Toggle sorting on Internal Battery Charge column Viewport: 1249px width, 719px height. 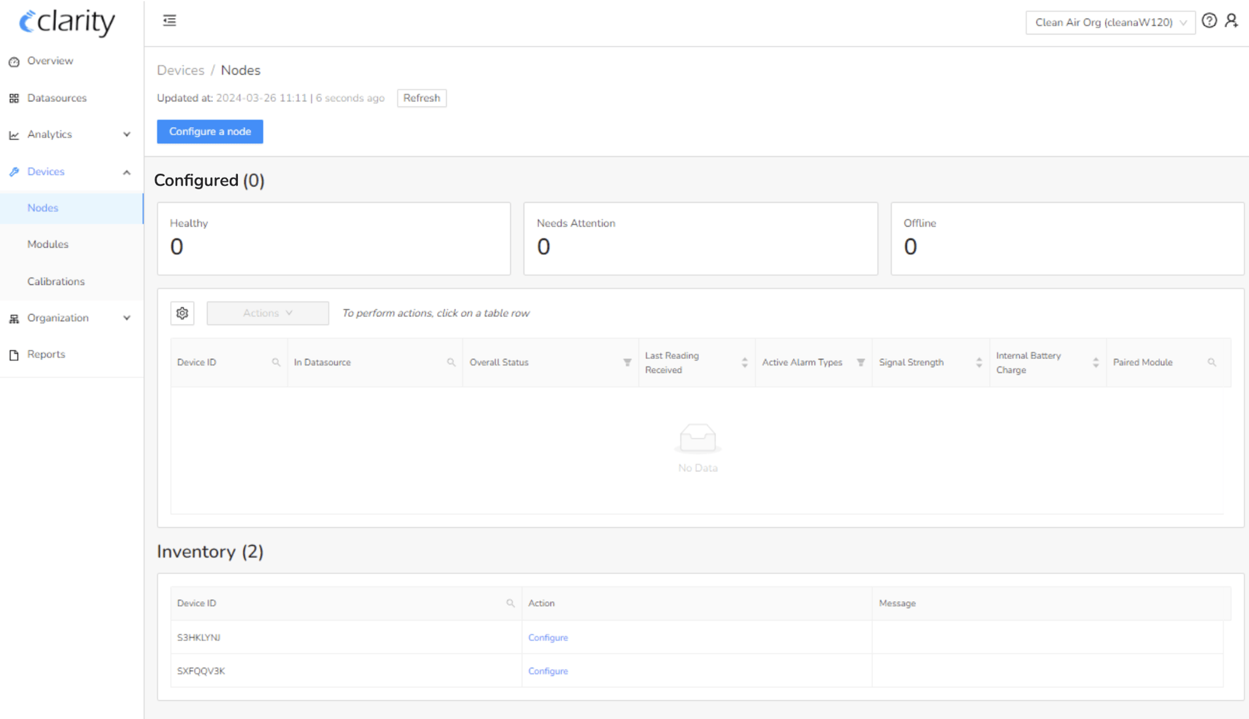pos(1096,362)
